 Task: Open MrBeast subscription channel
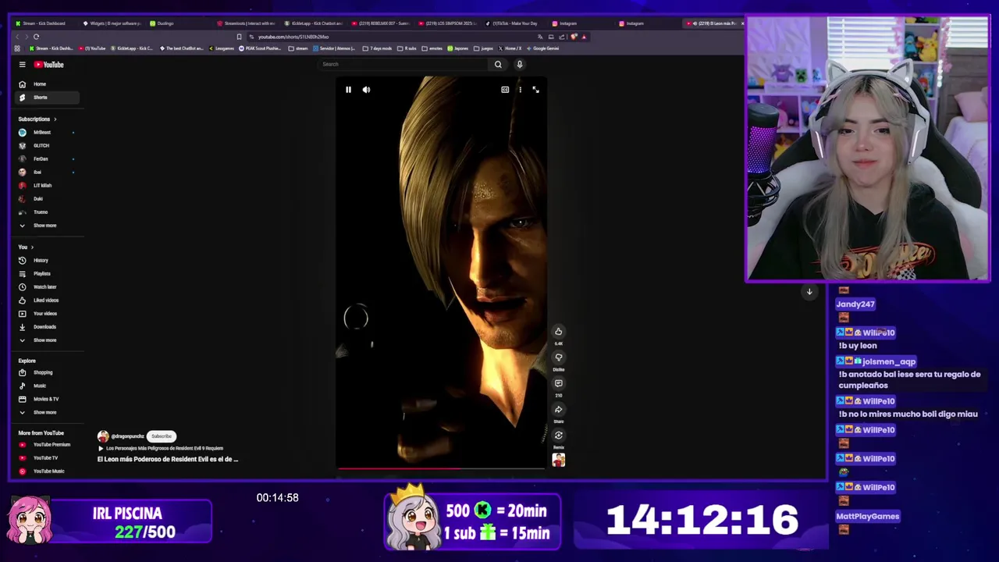click(x=46, y=133)
